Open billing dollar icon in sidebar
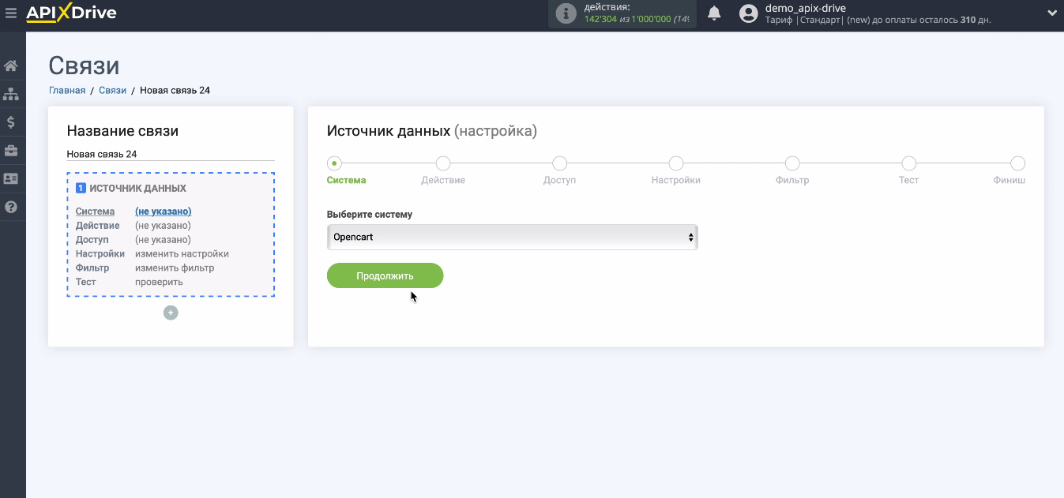The image size is (1064, 498). [x=11, y=122]
